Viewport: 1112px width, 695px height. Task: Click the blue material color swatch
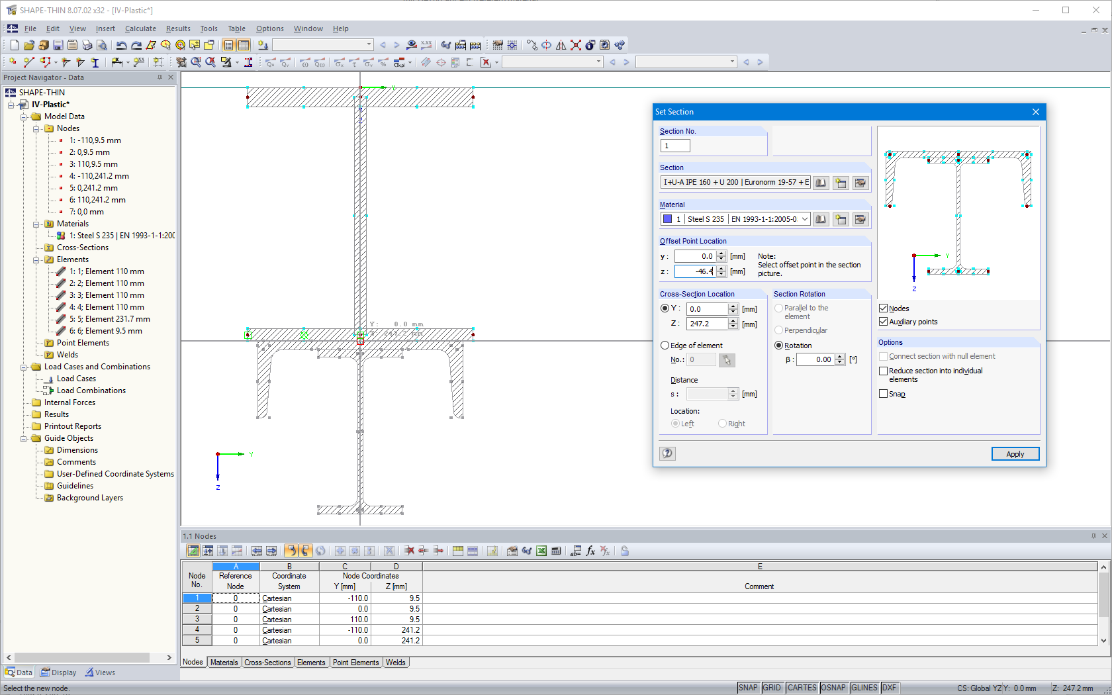click(x=667, y=219)
